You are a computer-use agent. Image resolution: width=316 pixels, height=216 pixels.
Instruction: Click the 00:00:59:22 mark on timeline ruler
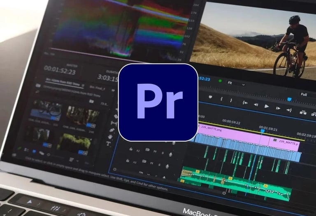[x=231, y=122]
